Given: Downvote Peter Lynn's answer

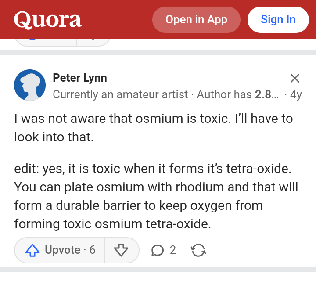Looking at the screenshot, I should 121,250.
